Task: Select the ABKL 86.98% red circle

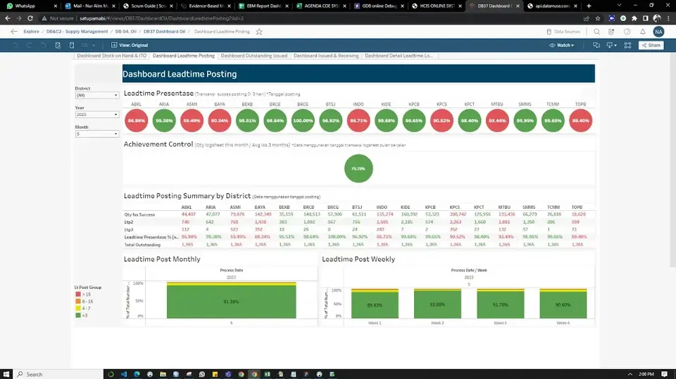Action: tap(136, 121)
